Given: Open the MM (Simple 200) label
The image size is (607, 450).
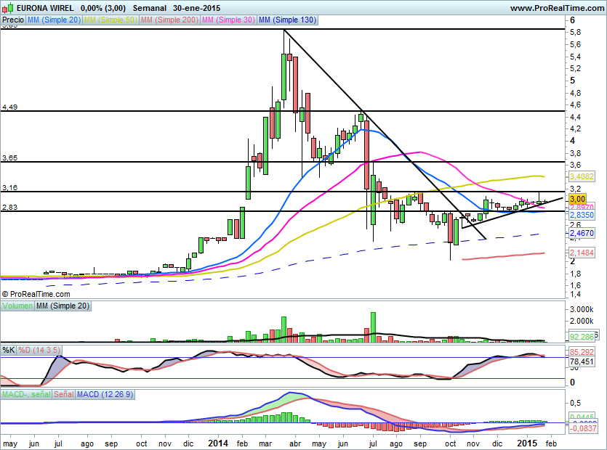Looking at the screenshot, I should coord(169,20).
